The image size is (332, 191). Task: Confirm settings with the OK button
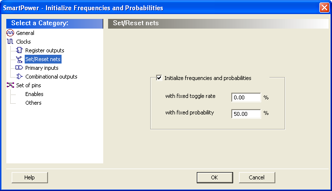215,177
